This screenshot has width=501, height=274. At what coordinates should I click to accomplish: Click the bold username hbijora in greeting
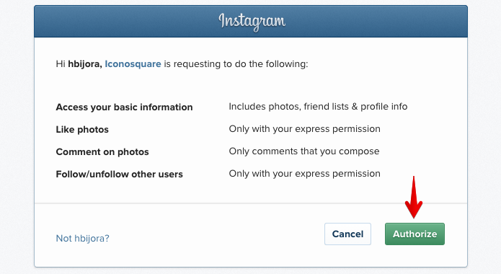[84, 64]
